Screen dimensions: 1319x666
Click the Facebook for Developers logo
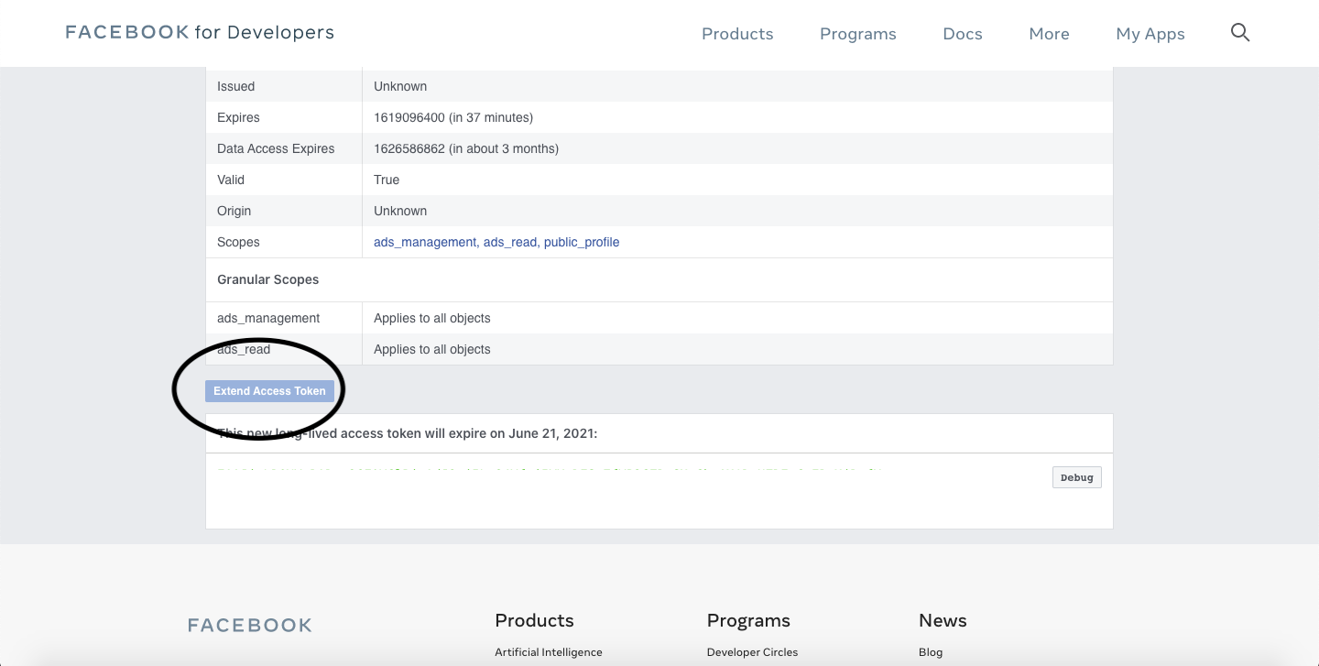pos(200,33)
